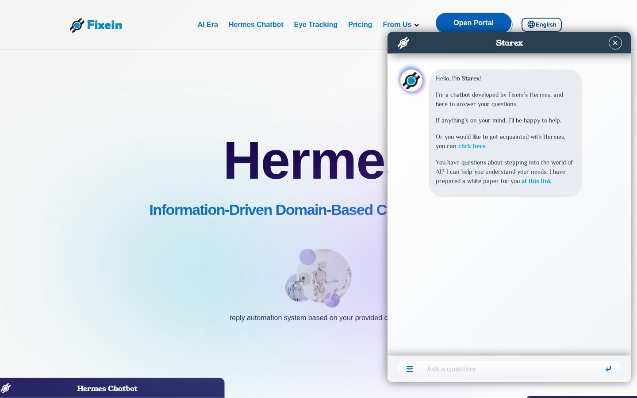The width and height of the screenshot is (637, 398).
Task: Open the AI Era menu item
Action: [208, 25]
